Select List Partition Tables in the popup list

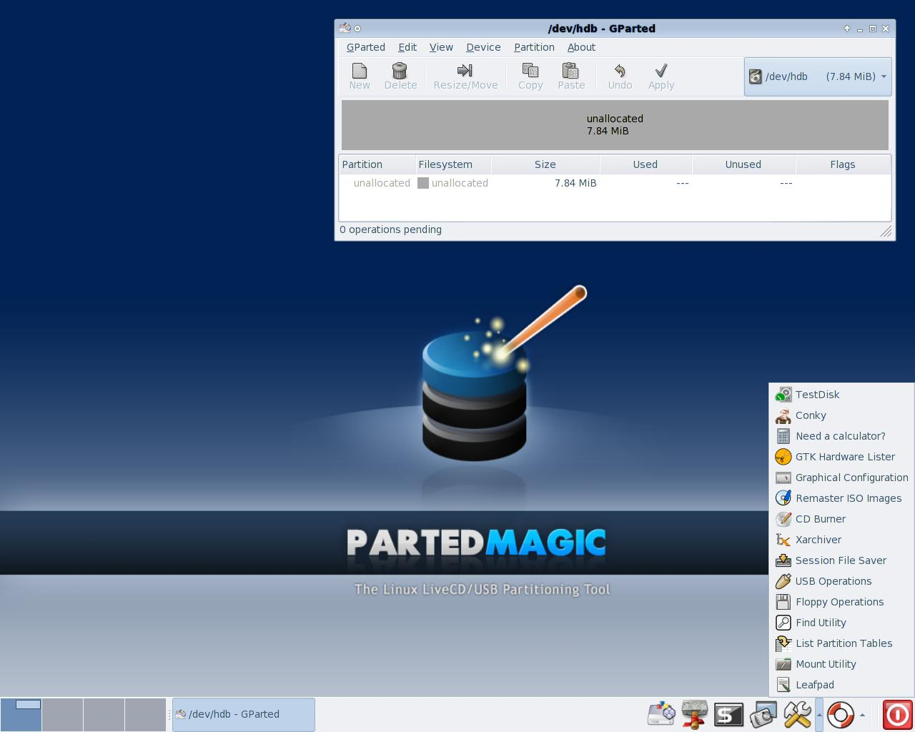coord(841,643)
